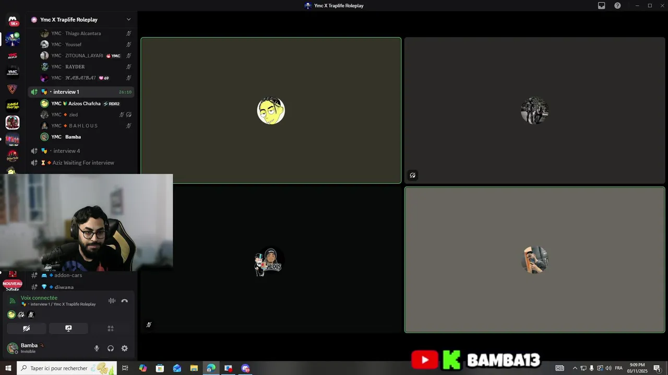Join Aziz Waiting For interview channel

tap(81, 162)
